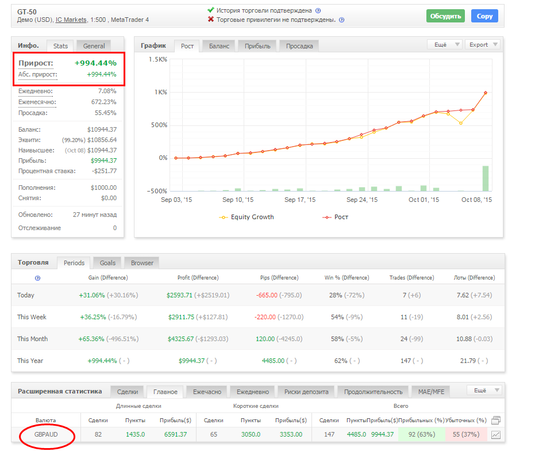The height and width of the screenshot is (451, 535).
Task: Switch to the General tab
Action: [94, 46]
